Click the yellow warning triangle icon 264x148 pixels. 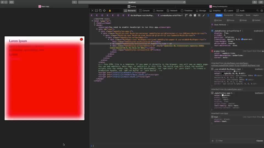pos(110,11)
